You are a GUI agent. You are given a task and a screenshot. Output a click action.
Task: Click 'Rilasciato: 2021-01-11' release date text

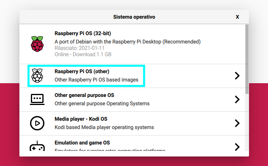click(80, 48)
